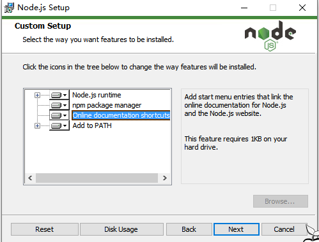Cancel the Node.js setup
Screen dimensions: 319x242
(284, 229)
